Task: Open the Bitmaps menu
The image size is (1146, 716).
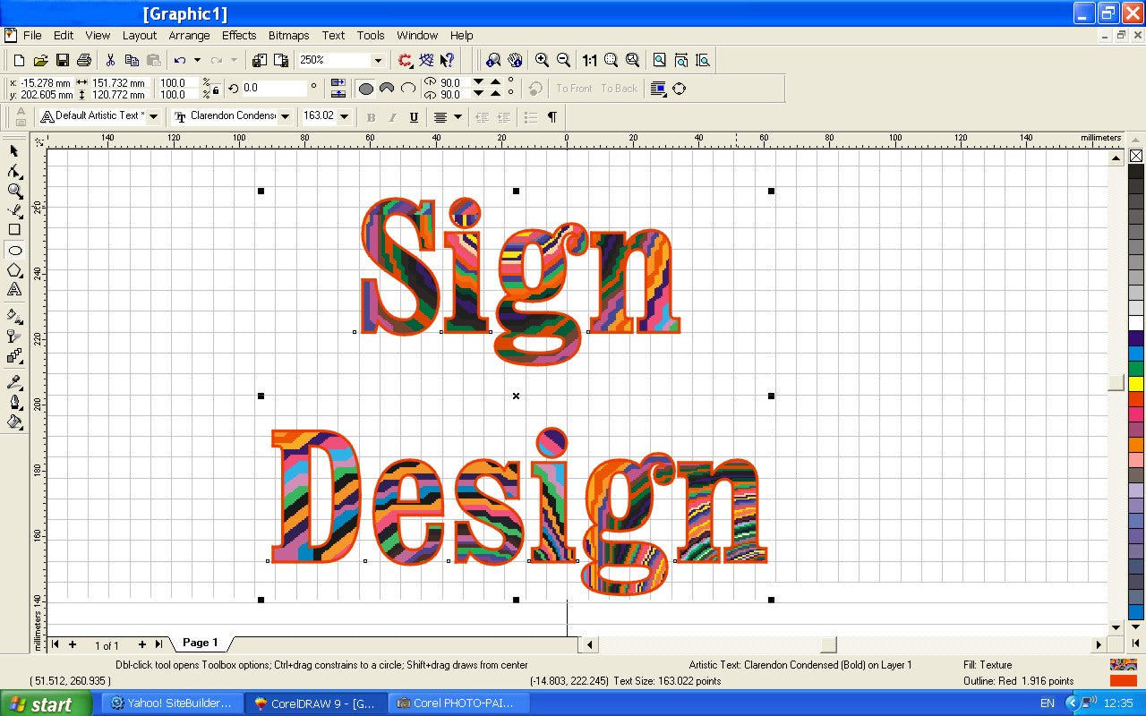Action: [x=288, y=36]
